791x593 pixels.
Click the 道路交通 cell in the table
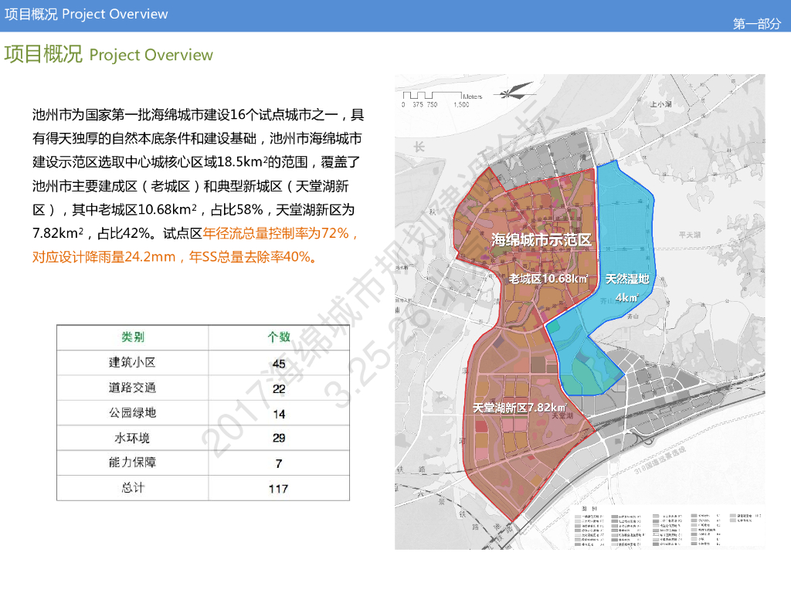coord(132,388)
